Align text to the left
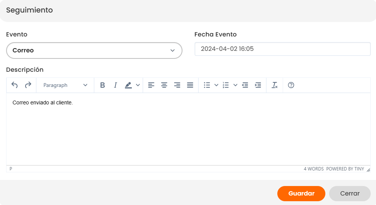This screenshot has height=205, width=376. [x=151, y=85]
